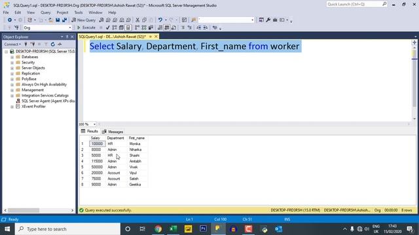Open the Find combo box dropdown arrow
Screen dimensions: 419x235
pos(252,20)
